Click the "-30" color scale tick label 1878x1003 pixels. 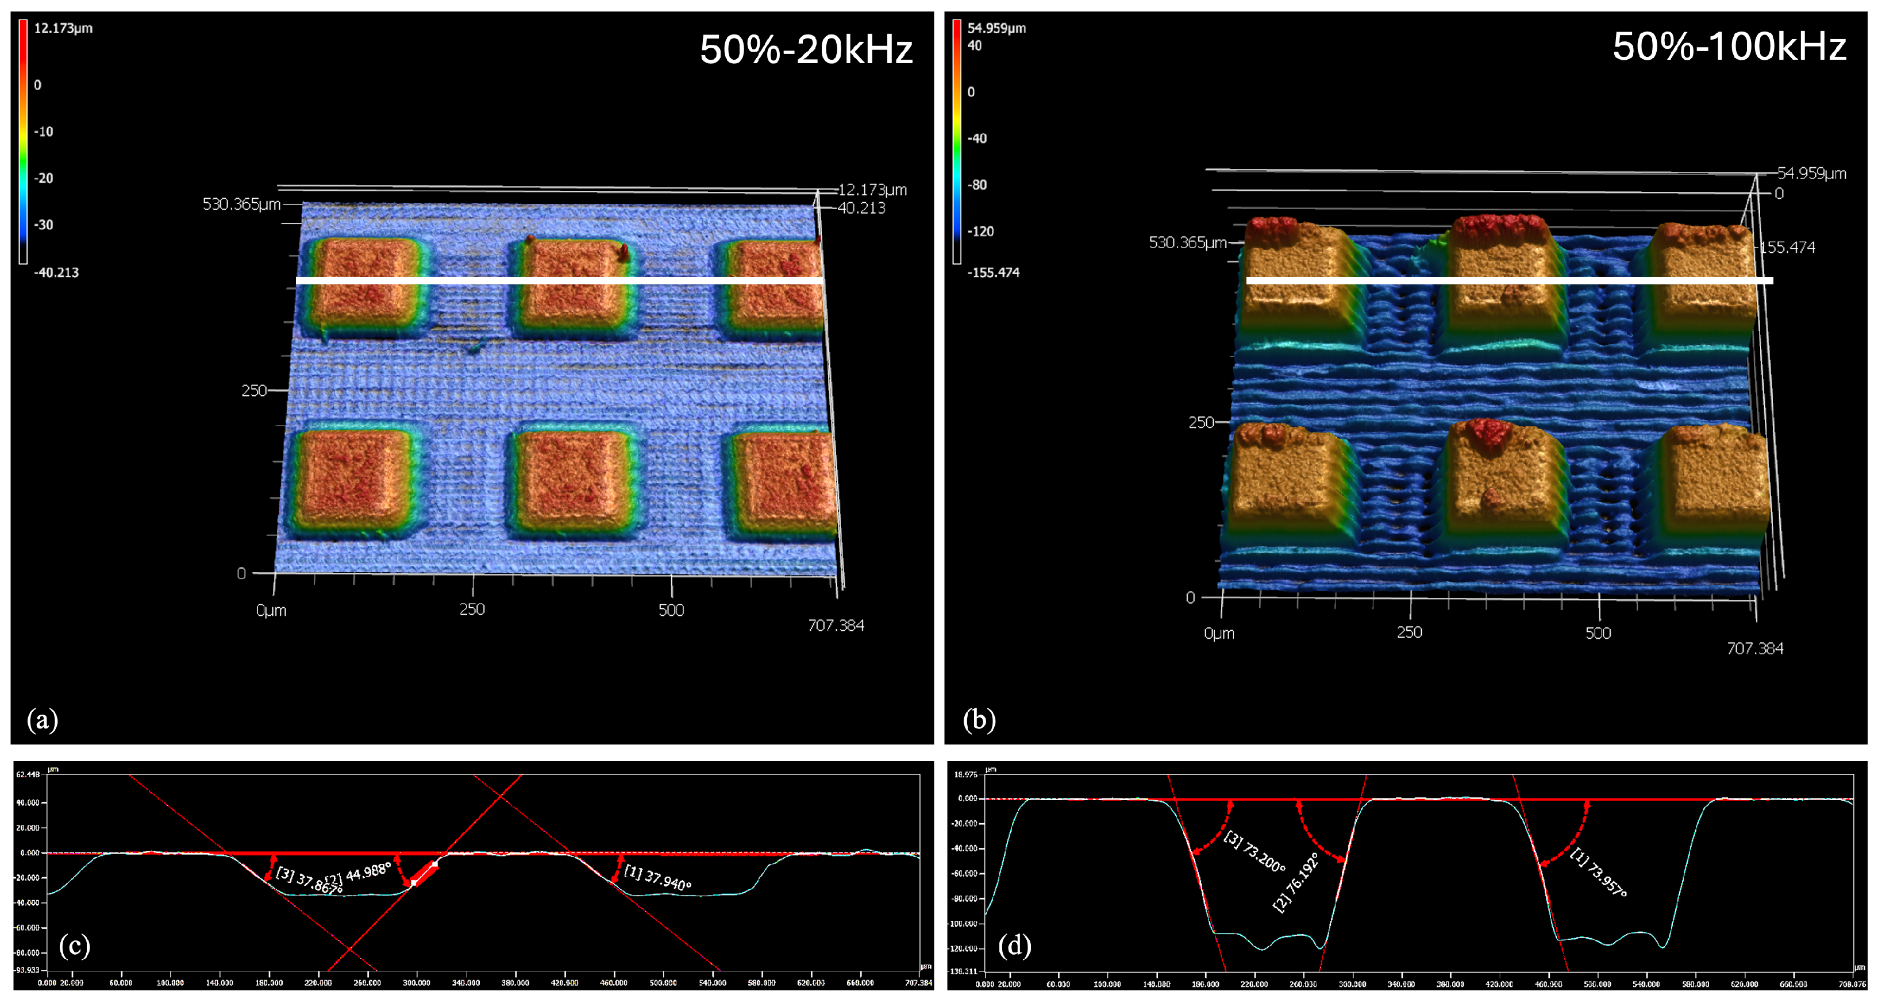pos(44,225)
